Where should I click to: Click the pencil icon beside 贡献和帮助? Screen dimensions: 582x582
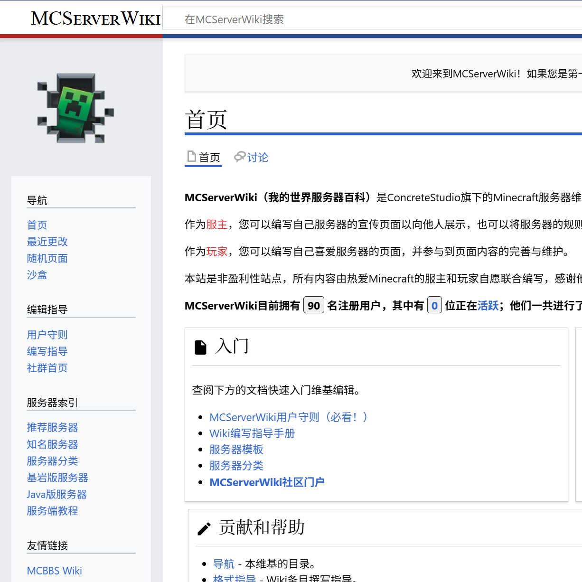[x=204, y=529]
